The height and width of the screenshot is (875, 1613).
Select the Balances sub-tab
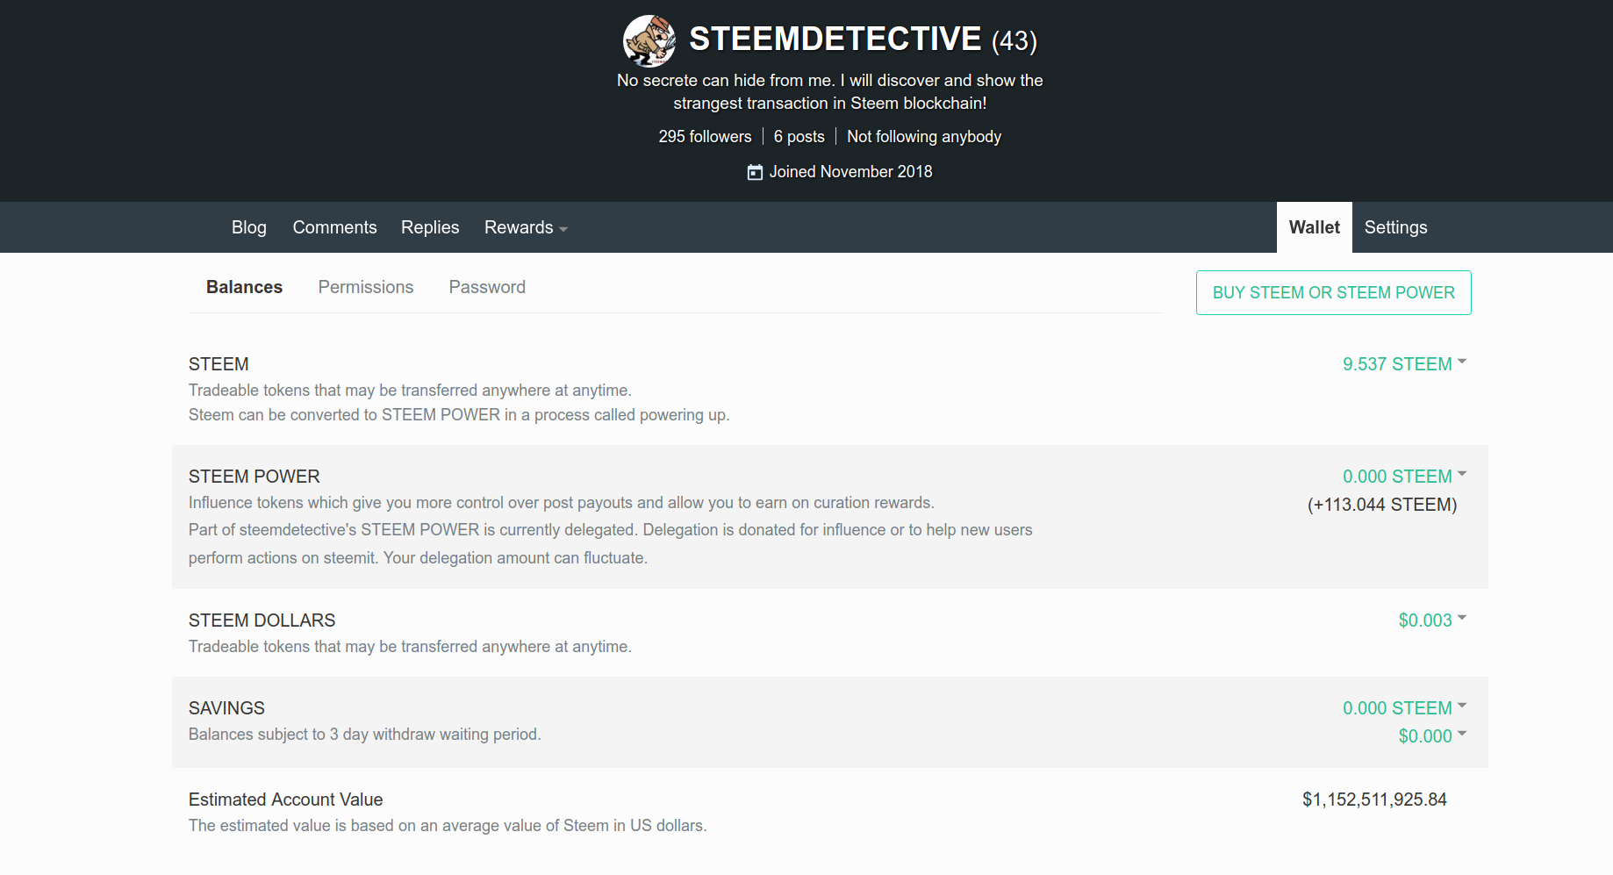point(244,287)
